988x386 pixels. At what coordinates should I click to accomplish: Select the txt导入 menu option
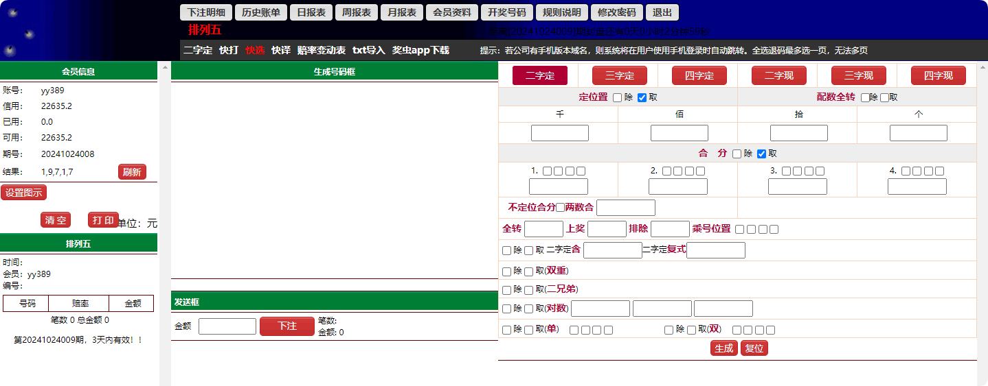[x=368, y=50]
